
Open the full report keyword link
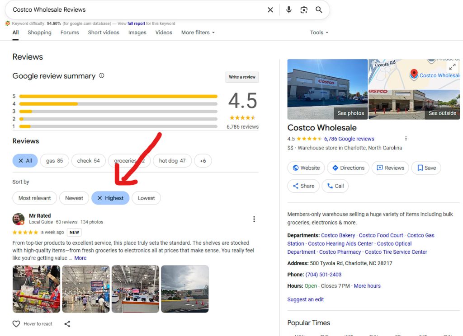(136, 23)
